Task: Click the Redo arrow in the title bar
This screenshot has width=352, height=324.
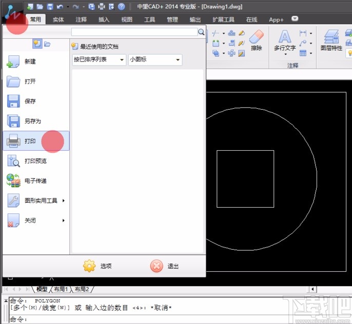Action: pyautogui.click(x=76, y=7)
